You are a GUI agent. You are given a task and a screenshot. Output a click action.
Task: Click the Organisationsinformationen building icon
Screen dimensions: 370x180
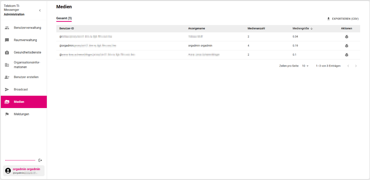pyautogui.click(x=7, y=65)
